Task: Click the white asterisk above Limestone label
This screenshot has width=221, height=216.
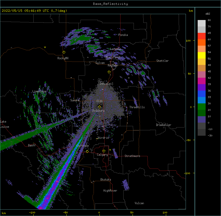Action: (x=39, y=89)
